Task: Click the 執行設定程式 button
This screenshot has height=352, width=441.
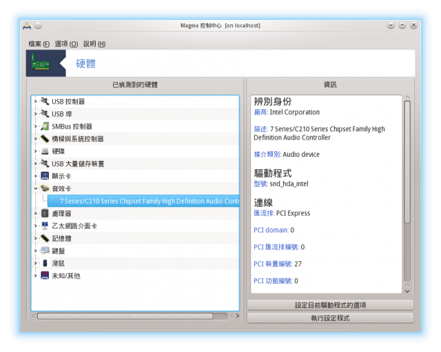Action: 330,318
